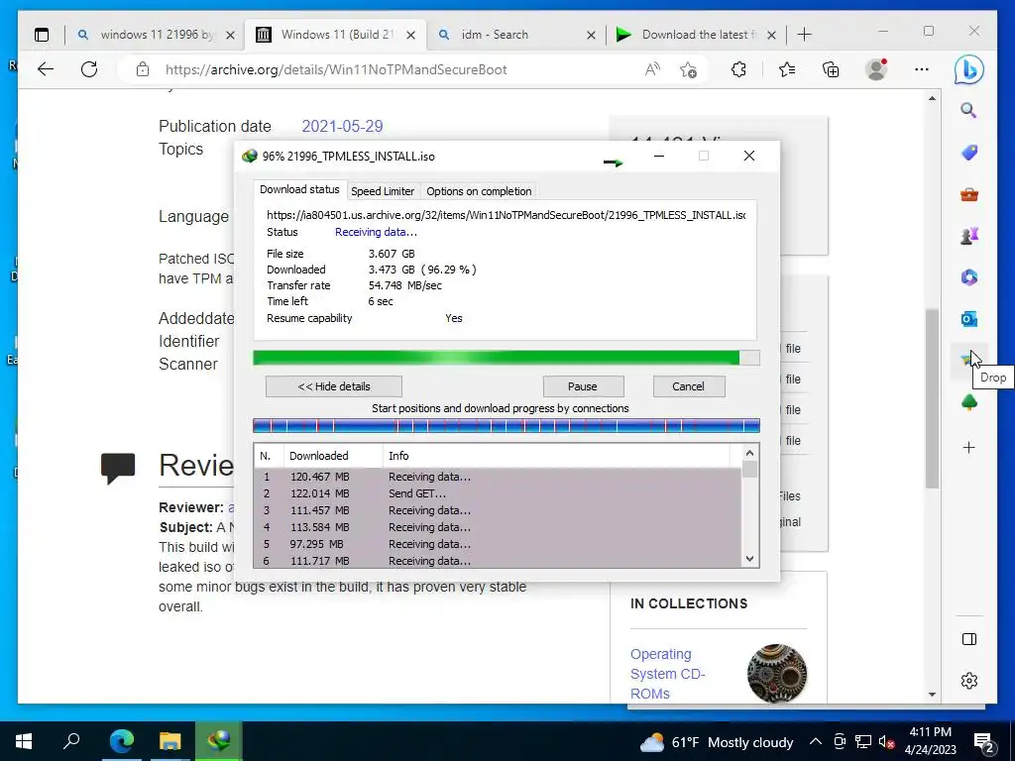Go back with browser back arrow
The image size is (1015, 761).
pos(46,69)
